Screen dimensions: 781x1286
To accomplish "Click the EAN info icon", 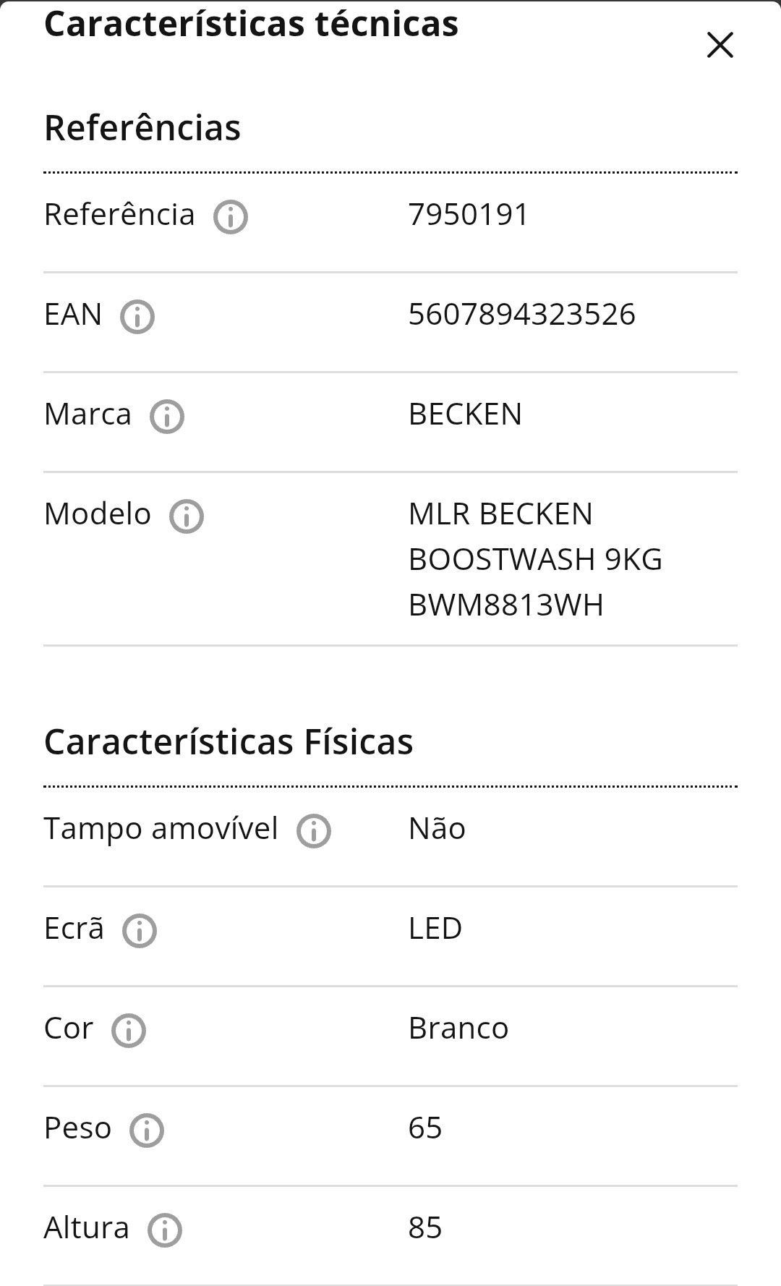I will click(x=137, y=316).
